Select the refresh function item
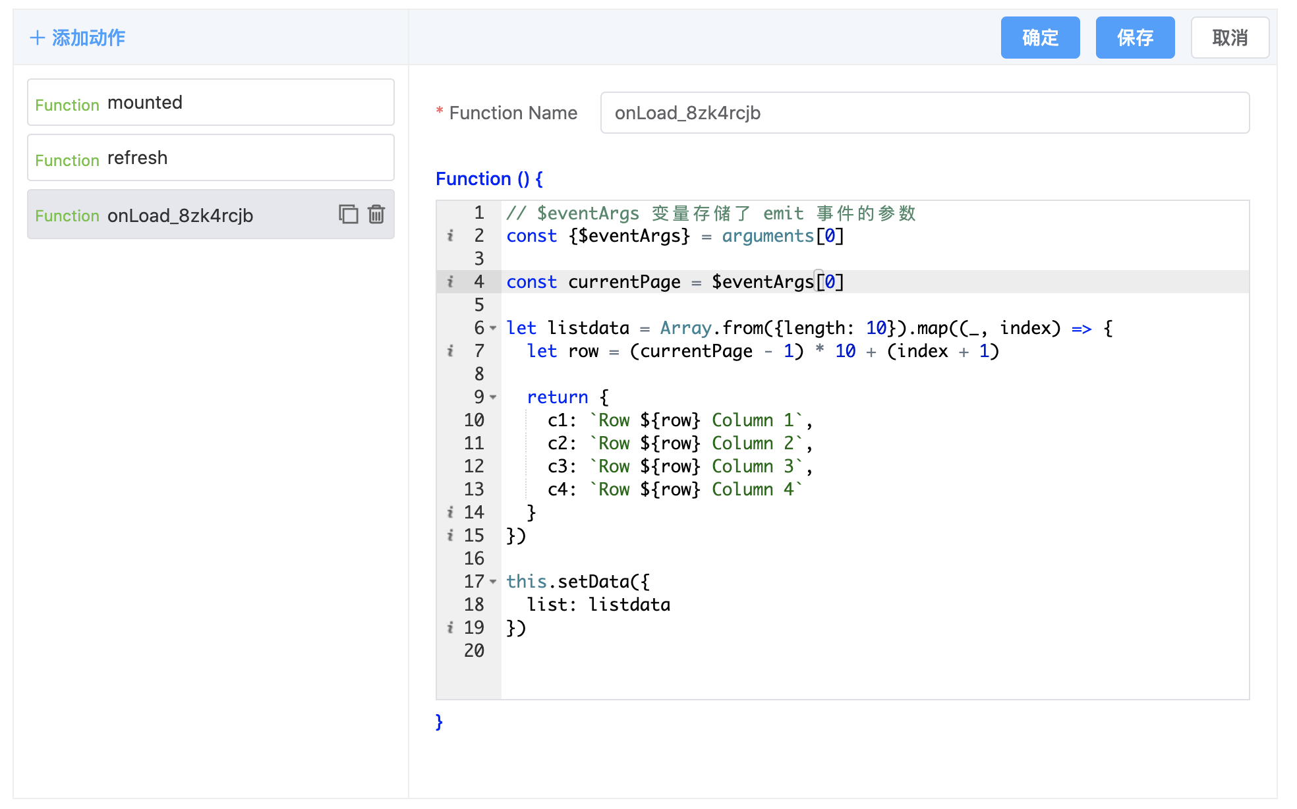 coord(210,158)
